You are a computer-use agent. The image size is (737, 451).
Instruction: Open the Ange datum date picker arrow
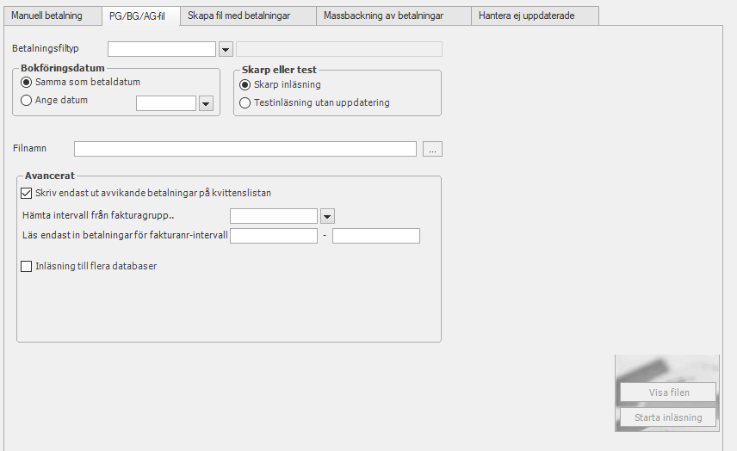pyautogui.click(x=206, y=103)
